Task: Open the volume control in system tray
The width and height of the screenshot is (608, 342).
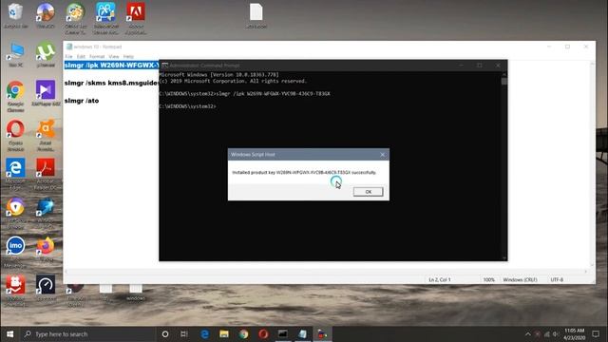Action: (556, 333)
